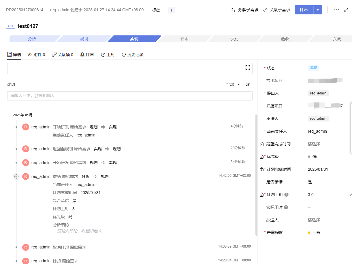Toggle comment sort order icon
Image resolution: width=352 pixels, height=264 pixels.
(x=248, y=84)
